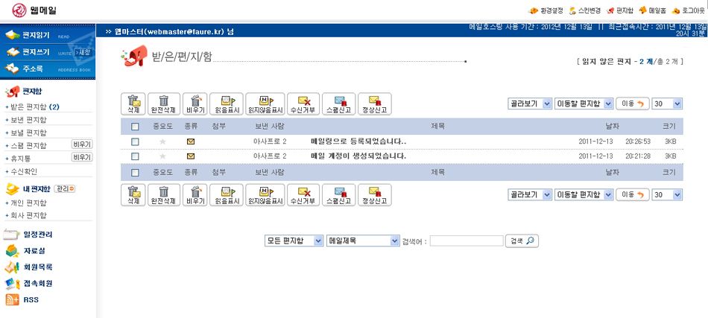Go to 주소록 address book menu

coord(33,69)
